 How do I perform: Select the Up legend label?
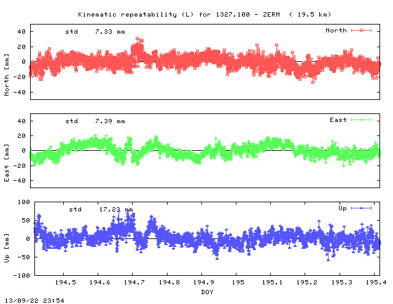[343, 208]
